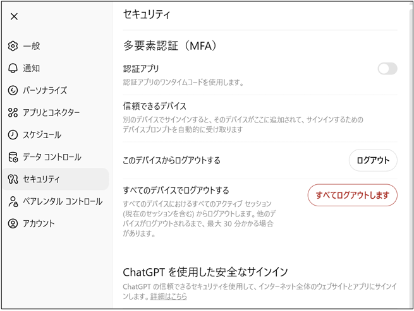Click the Schedule (スケジュール) clock icon
This screenshot has width=414, height=311.
point(13,135)
